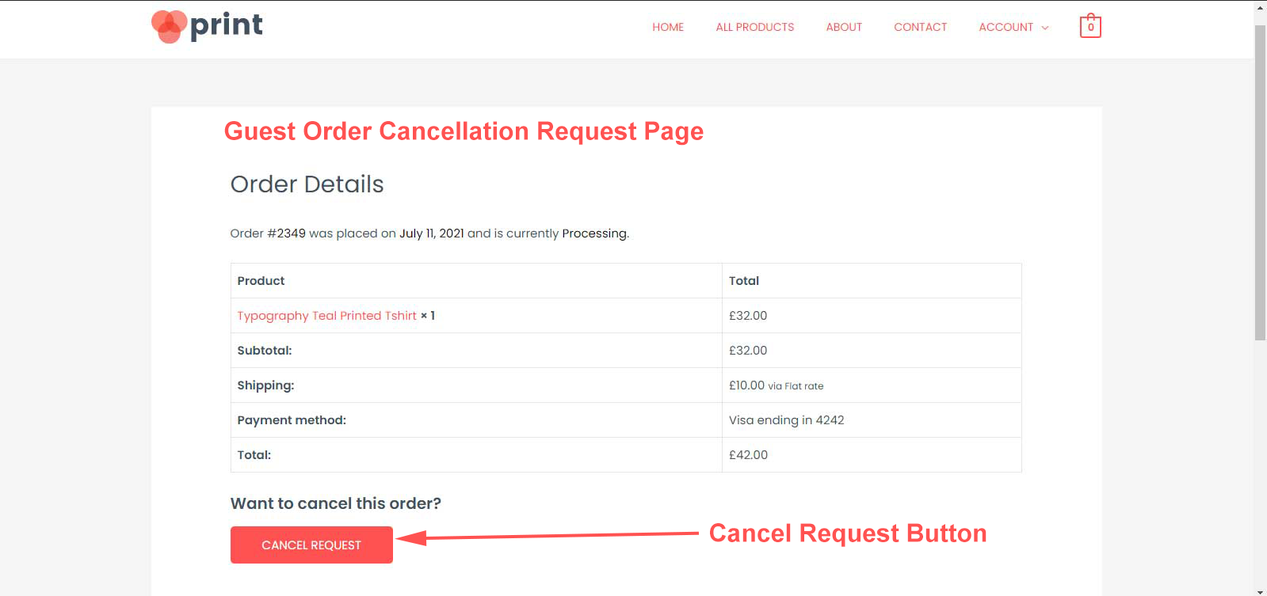Open the Account menu item
The width and height of the screenshot is (1267, 596).
point(1006,27)
